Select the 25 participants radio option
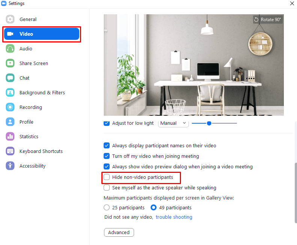 pos(107,207)
